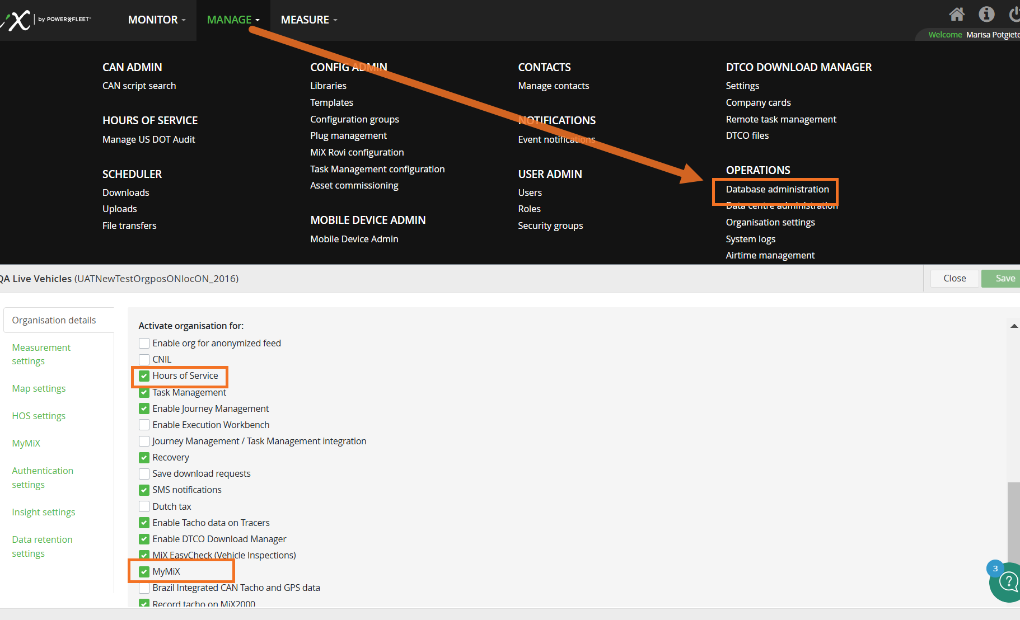Open the help chat bubble icon

(x=1008, y=583)
